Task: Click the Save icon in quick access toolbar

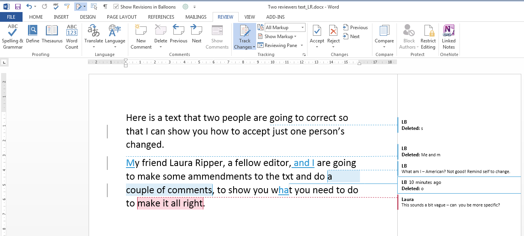Action: (18, 7)
